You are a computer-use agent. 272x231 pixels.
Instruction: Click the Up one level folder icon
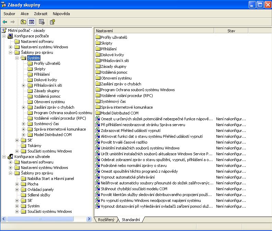(x=23, y=22)
